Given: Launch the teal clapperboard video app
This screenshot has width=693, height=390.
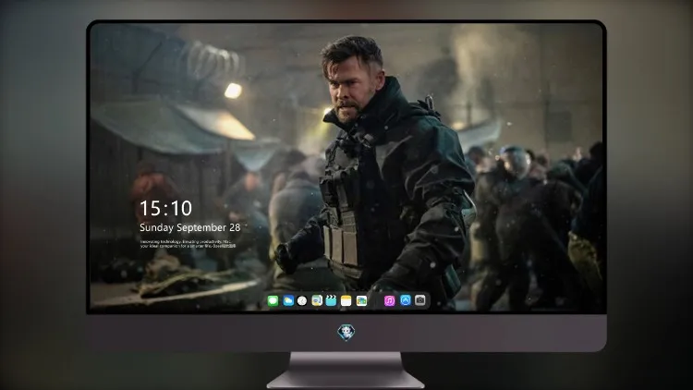Looking at the screenshot, I should pyautogui.click(x=331, y=301).
